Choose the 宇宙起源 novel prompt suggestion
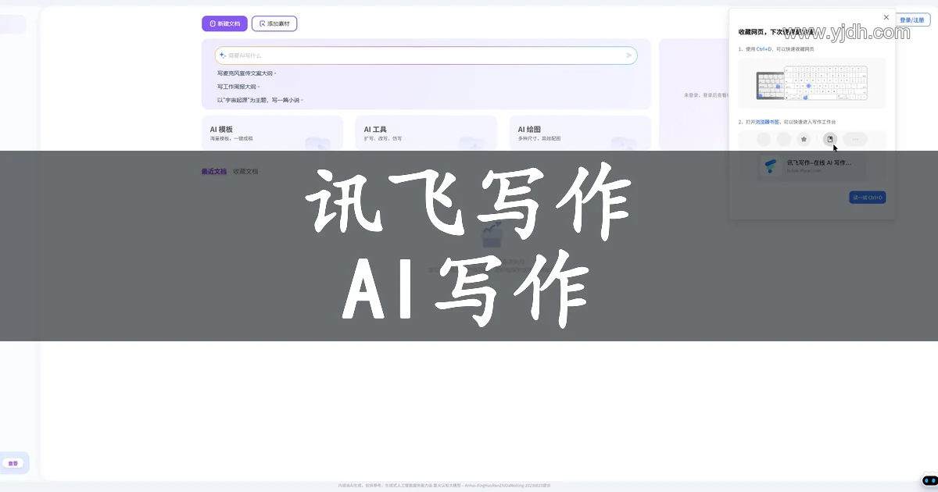 coord(260,100)
